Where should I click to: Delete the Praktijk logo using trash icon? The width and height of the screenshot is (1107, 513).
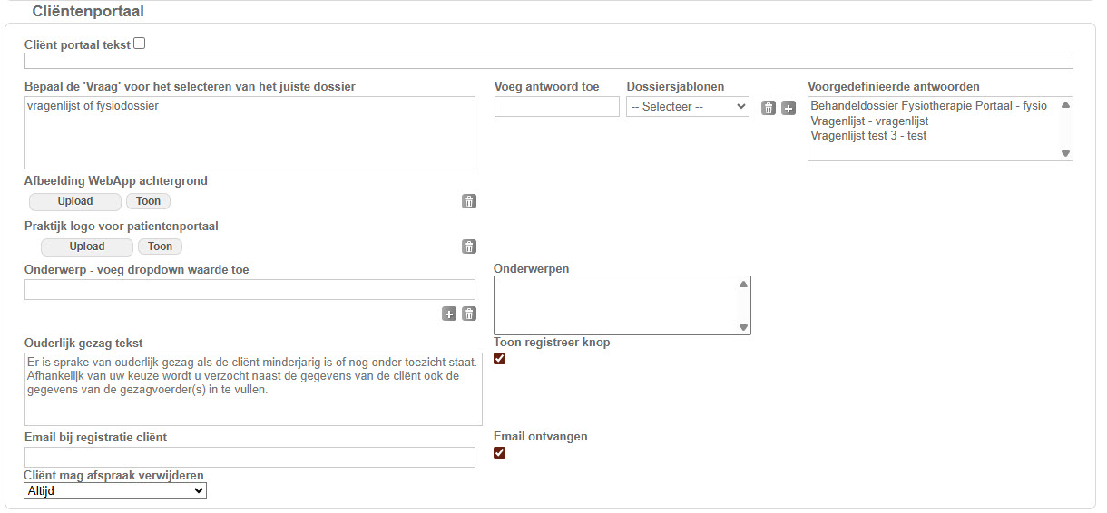point(469,247)
